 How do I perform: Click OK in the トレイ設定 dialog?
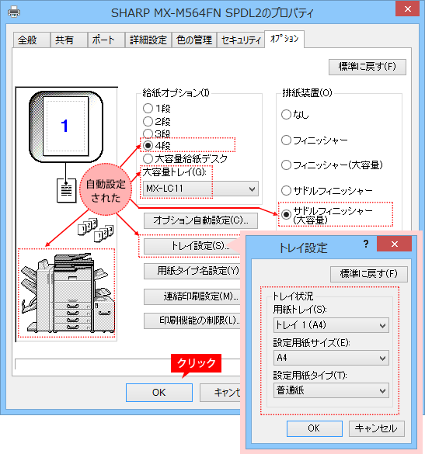[315, 428]
